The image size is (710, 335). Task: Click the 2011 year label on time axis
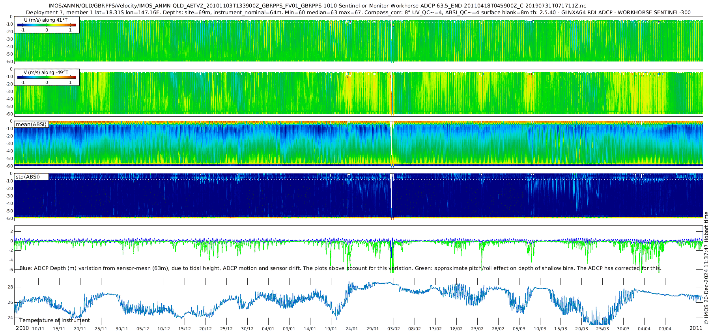click(696, 328)
